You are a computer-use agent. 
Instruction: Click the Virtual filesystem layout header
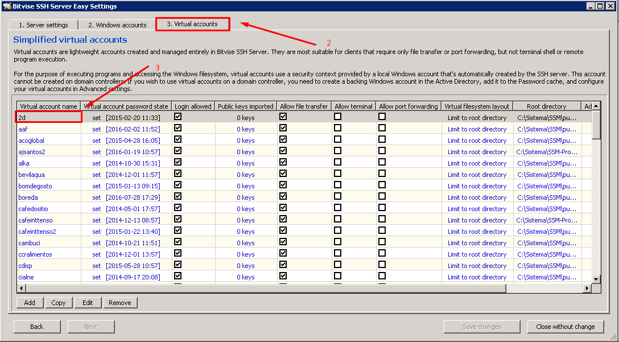[477, 106]
